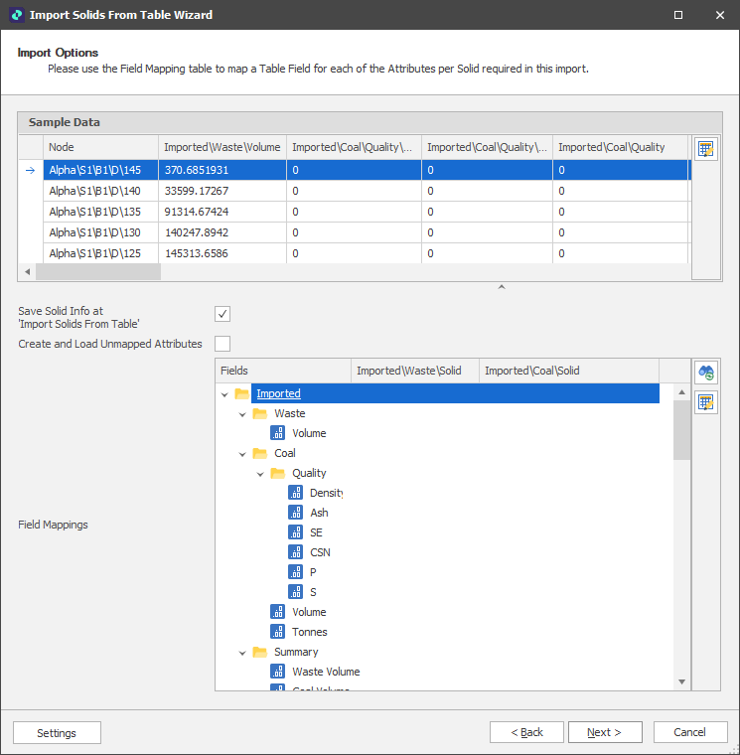Enable Create and Load Unmapped Attributes
The width and height of the screenshot is (740, 755).
coord(222,344)
